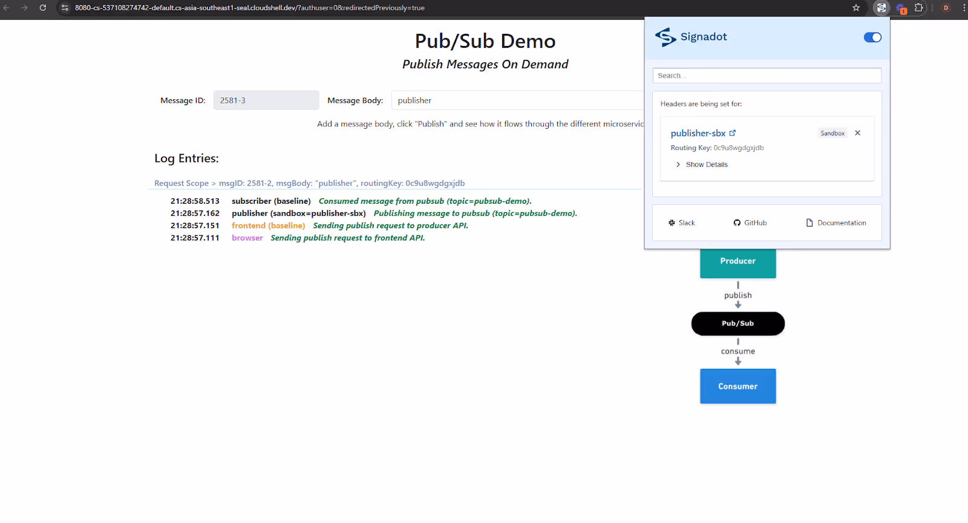Open the Chrome profile avatar
Viewport: 968px width, 523px height.
946,8
